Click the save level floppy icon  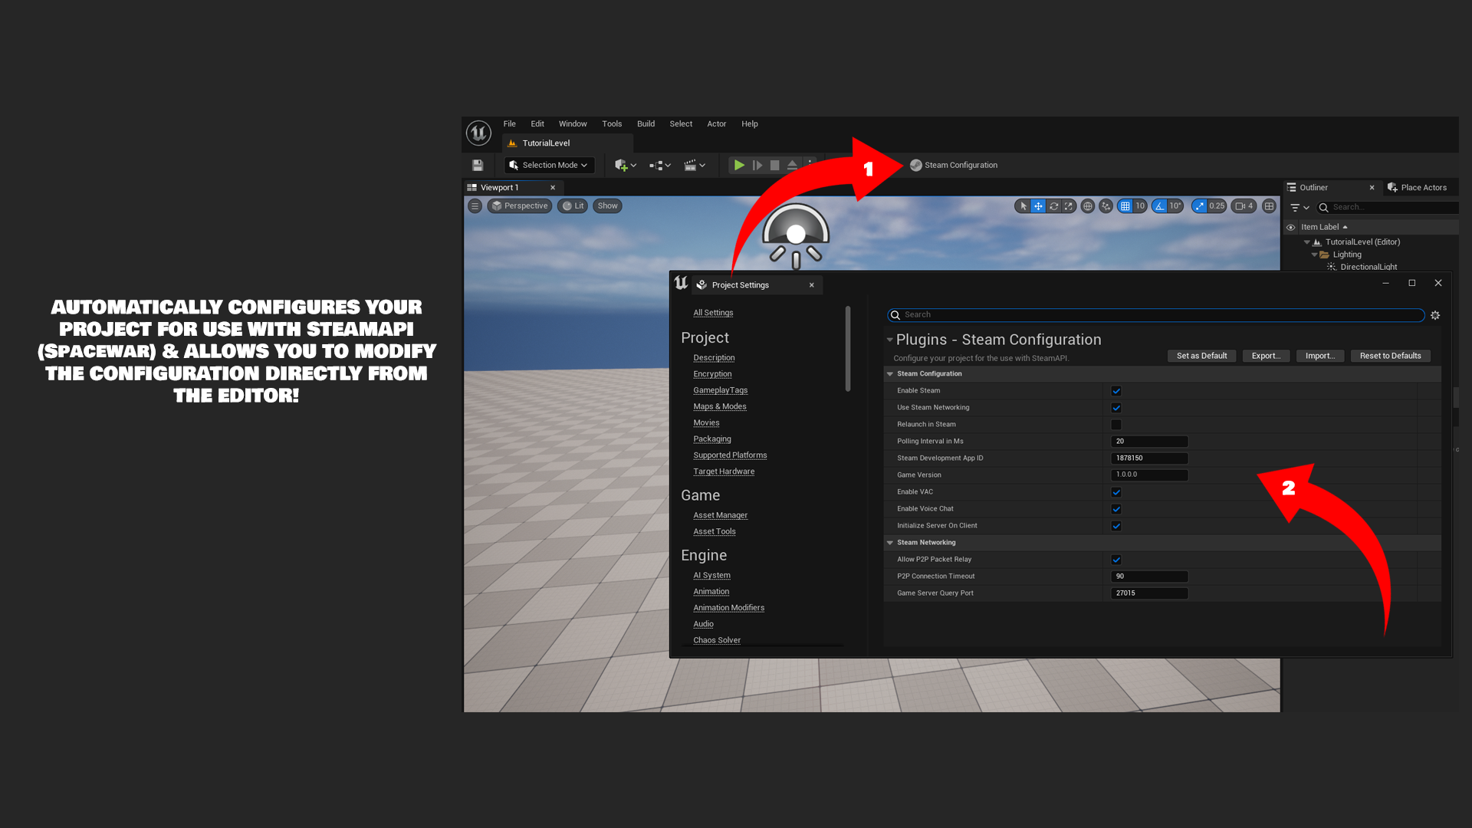pyautogui.click(x=478, y=165)
